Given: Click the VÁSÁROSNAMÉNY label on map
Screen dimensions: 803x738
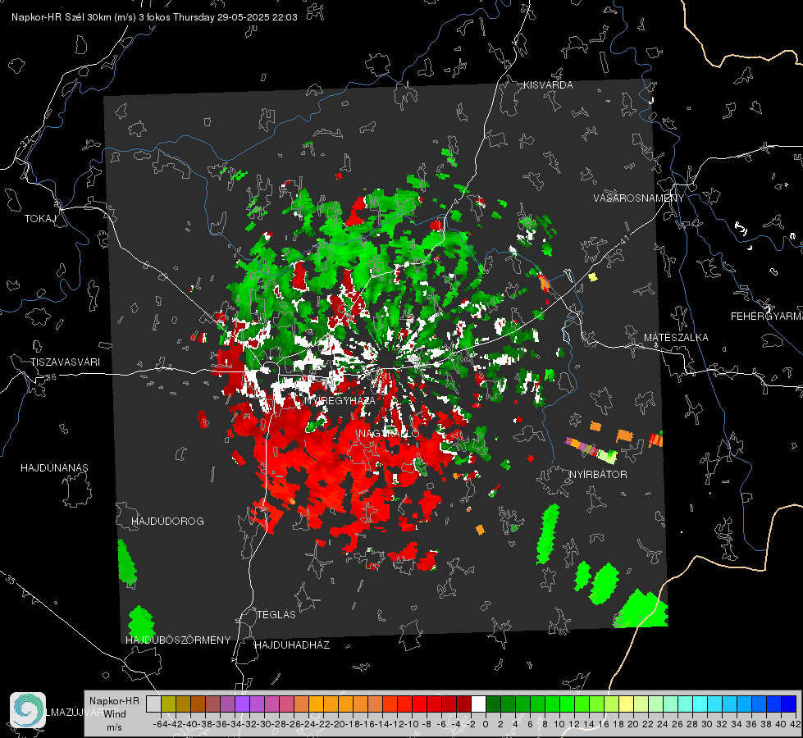Looking at the screenshot, I should pos(639,198).
